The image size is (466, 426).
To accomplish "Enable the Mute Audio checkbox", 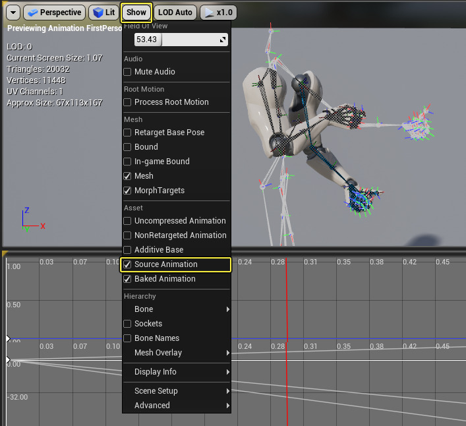I will point(128,72).
